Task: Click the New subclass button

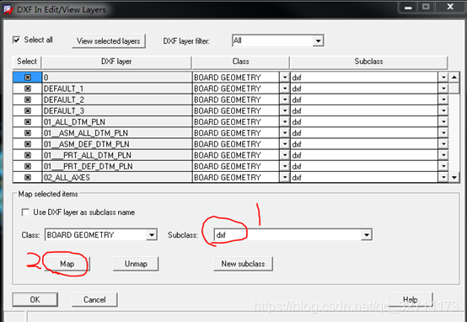Action: [x=243, y=264]
